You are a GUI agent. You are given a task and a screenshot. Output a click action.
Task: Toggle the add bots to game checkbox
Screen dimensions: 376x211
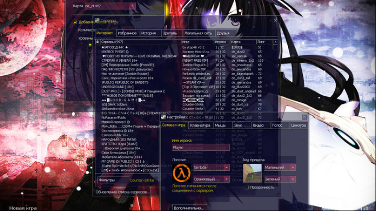[75, 22]
